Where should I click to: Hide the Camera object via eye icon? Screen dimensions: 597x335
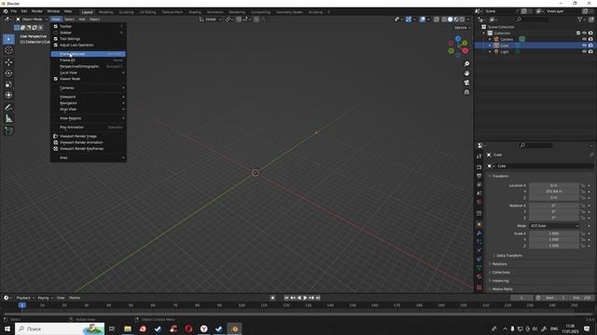click(x=584, y=39)
